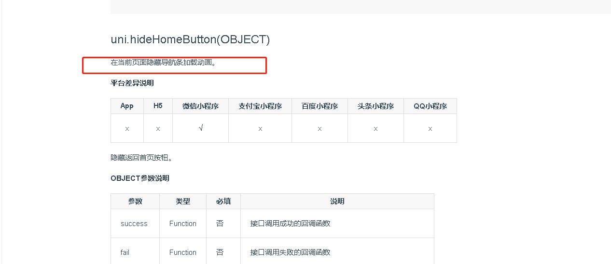Click the 平台差异说明 subheading

click(x=132, y=83)
